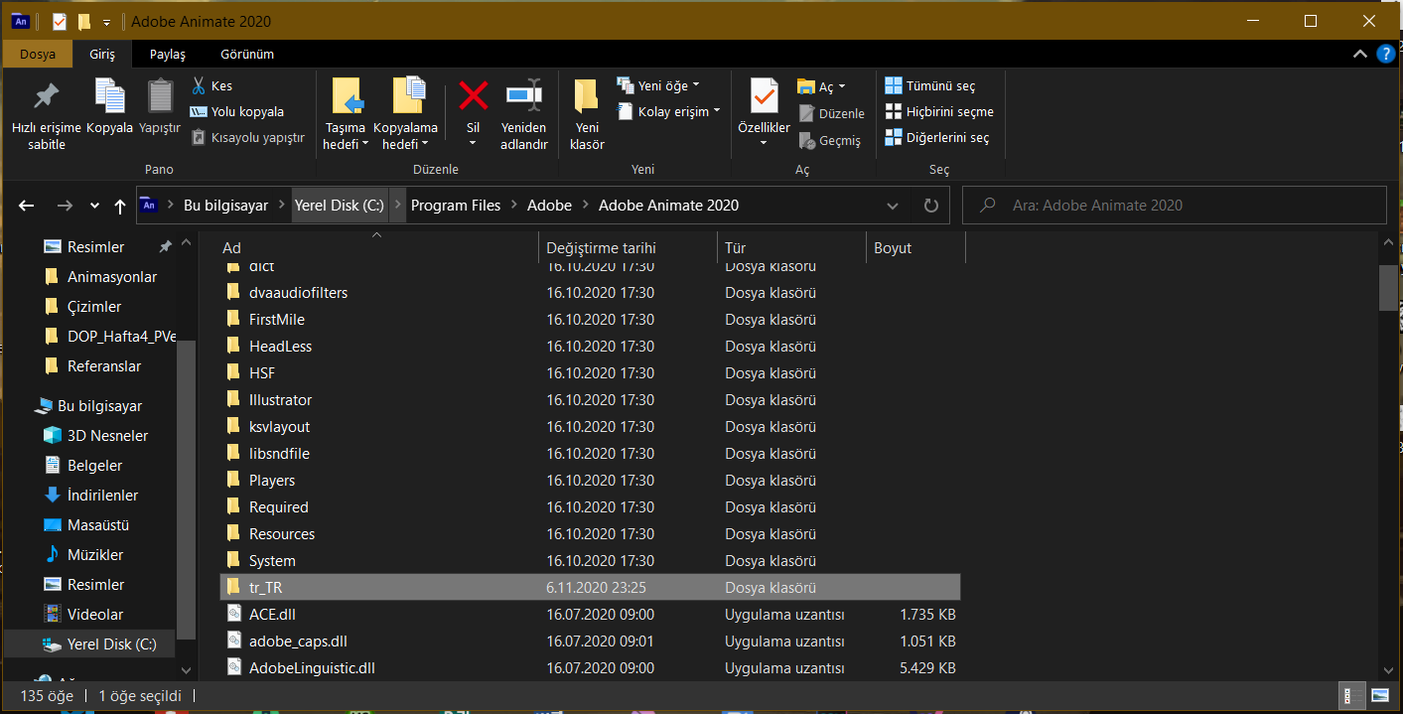
Task: Open Help with the blue question mark
Action: [1384, 54]
